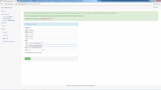This screenshot has height=90, width=161.
Task: Focus the confirm Password field
Action: 52,38
